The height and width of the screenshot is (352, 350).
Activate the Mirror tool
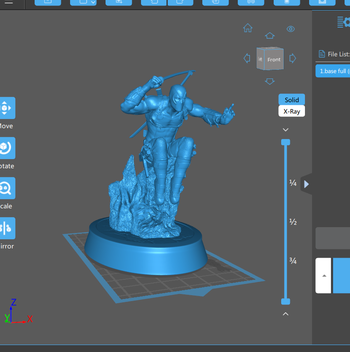tap(7, 228)
